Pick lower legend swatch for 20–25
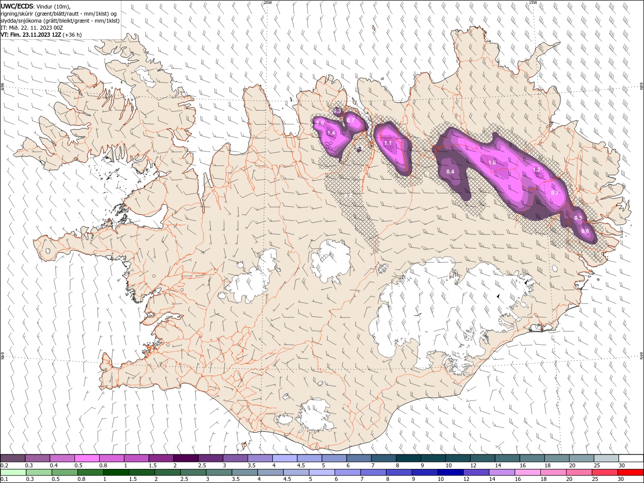 click(x=579, y=472)
